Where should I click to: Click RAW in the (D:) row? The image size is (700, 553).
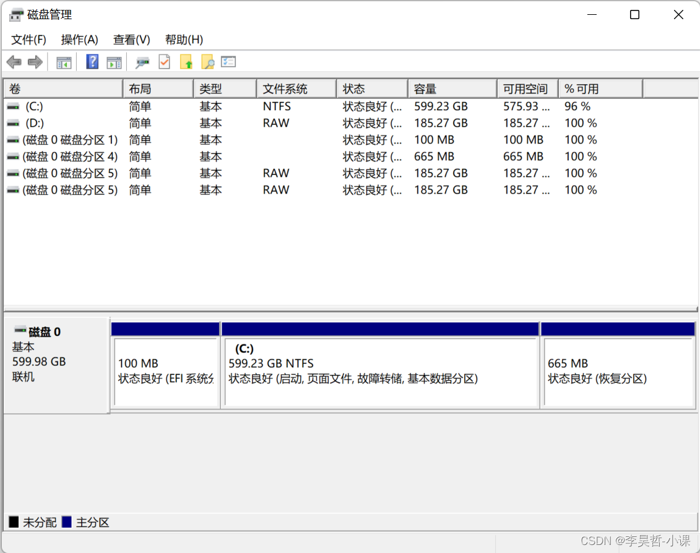point(276,123)
